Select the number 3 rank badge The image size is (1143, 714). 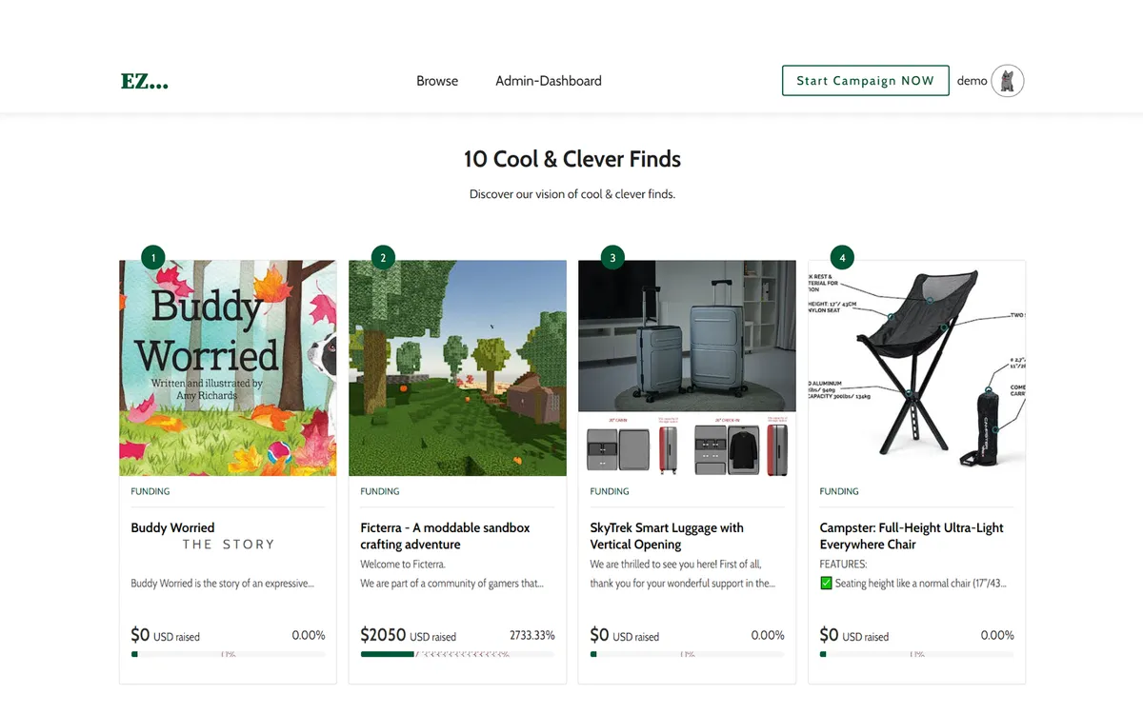tap(612, 257)
